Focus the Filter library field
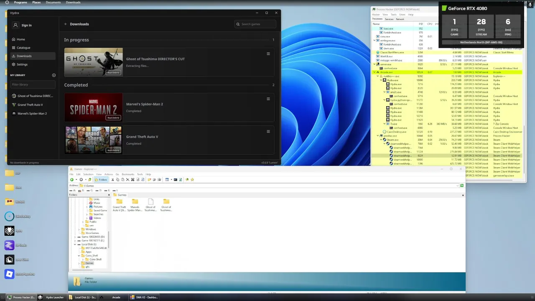 pyautogui.click(x=33, y=84)
